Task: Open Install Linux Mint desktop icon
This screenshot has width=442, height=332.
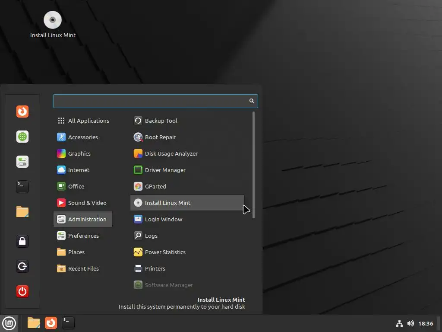Action: click(x=53, y=25)
